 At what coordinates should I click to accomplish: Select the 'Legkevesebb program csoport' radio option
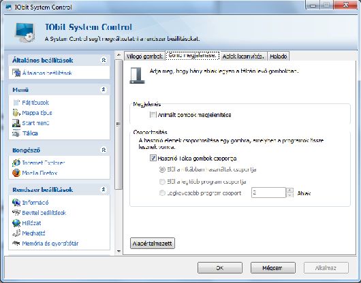click(162, 193)
